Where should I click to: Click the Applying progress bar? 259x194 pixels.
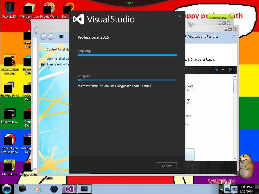tap(127, 80)
